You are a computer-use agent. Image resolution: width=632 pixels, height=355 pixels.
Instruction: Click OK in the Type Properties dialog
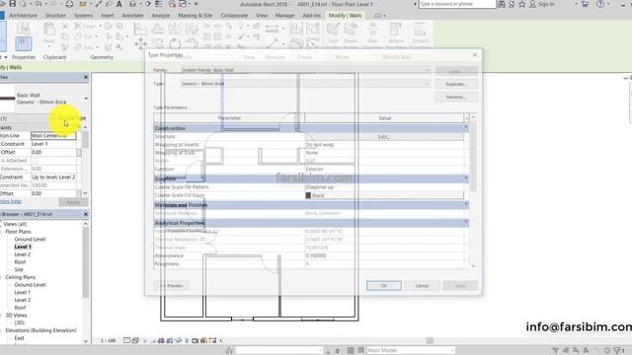(x=384, y=286)
